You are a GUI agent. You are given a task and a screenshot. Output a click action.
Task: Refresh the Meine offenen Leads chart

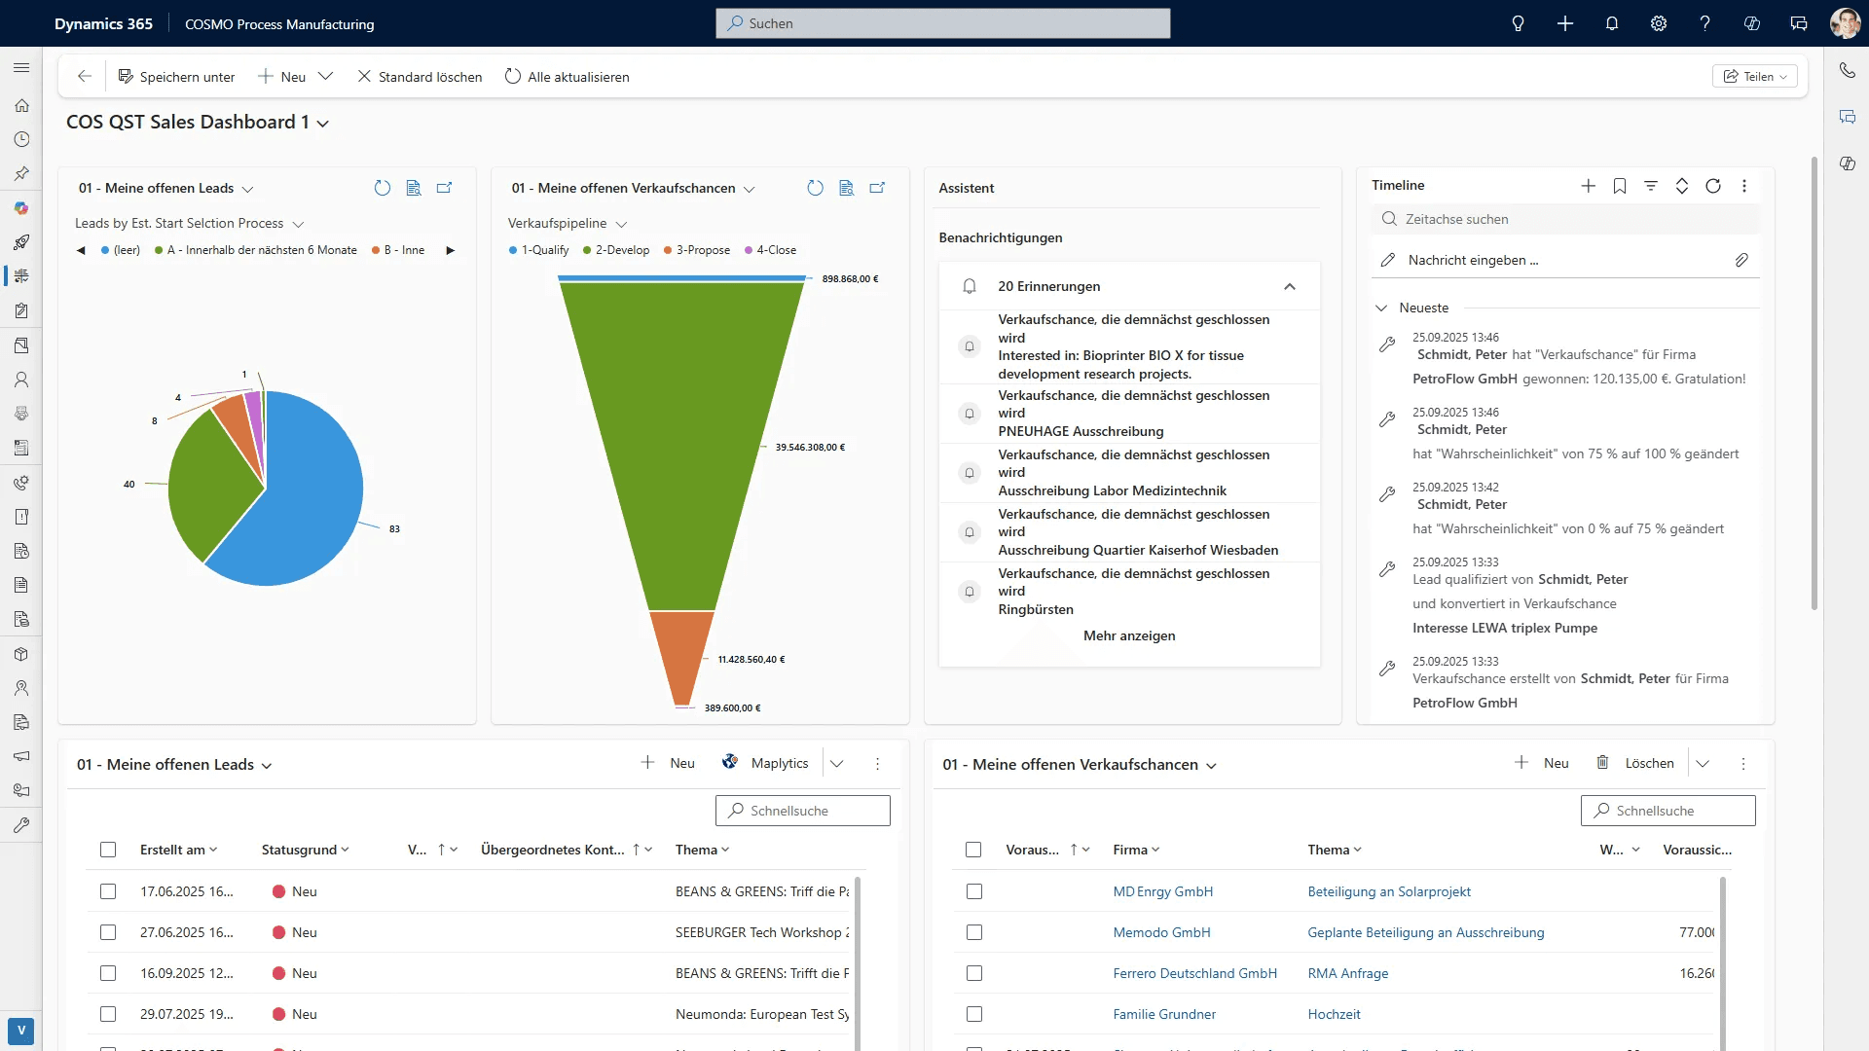point(383,188)
